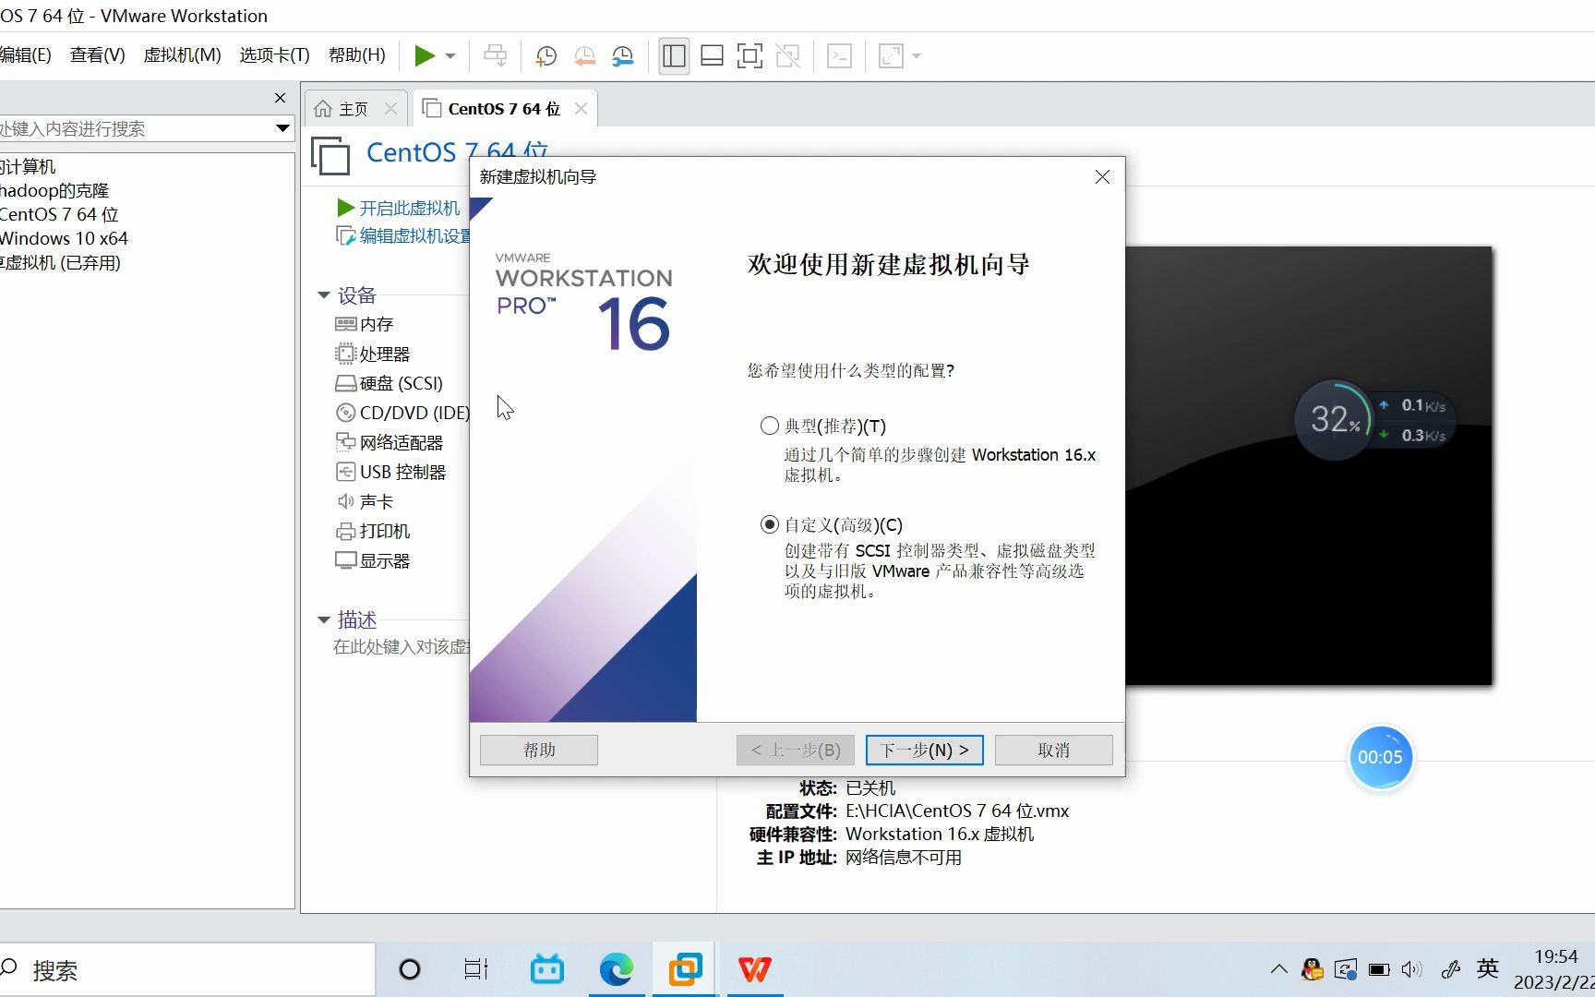The height and width of the screenshot is (997, 1595).
Task: Select CentOS 7 64 位 in the library list
Action: [x=60, y=215]
